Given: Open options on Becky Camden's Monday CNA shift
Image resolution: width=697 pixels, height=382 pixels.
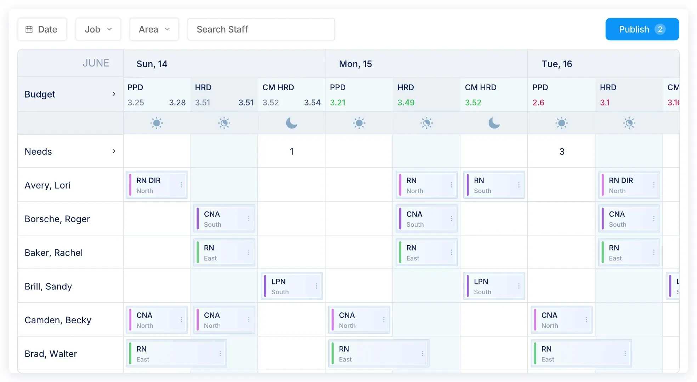Looking at the screenshot, I should click(384, 319).
